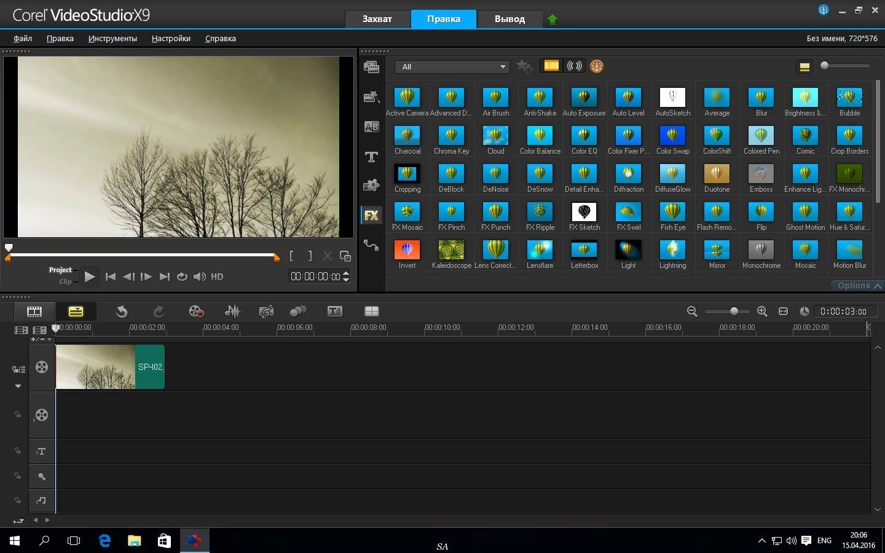Adjust the thumbnail size slider
This screenshot has height=553, width=885.
pyautogui.click(x=845, y=65)
